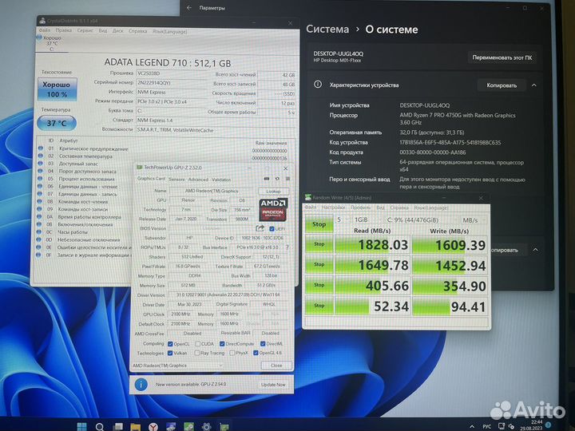Screen dimensions: 575x431
Task: Open the AMD Radeon(TM) Graphics GPU selector dropdown
Action: (178, 366)
